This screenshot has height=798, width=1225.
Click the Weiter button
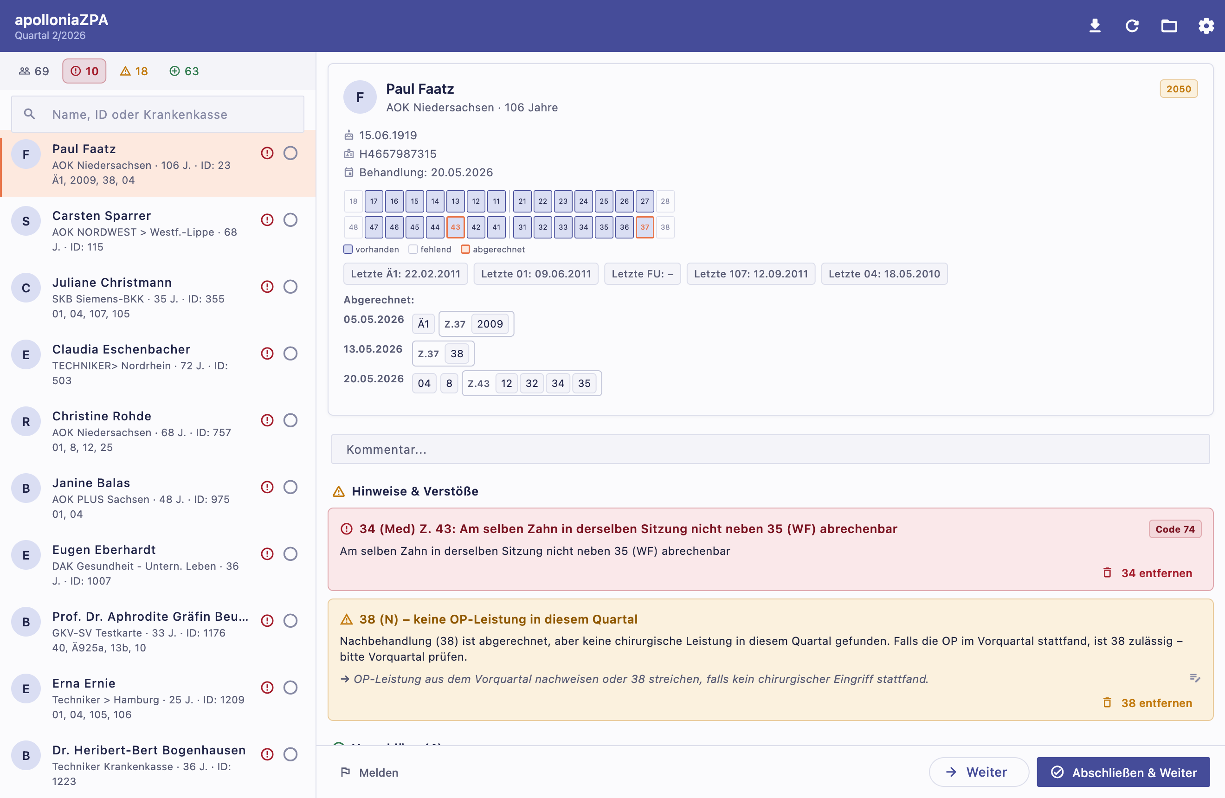[978, 772]
